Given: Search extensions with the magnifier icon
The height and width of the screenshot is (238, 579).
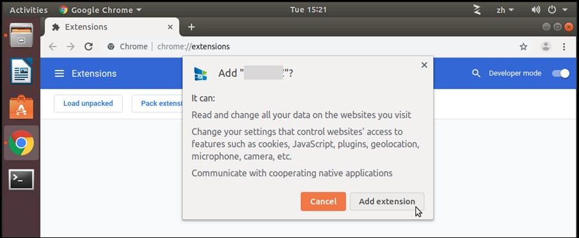Looking at the screenshot, I should pyautogui.click(x=476, y=73).
